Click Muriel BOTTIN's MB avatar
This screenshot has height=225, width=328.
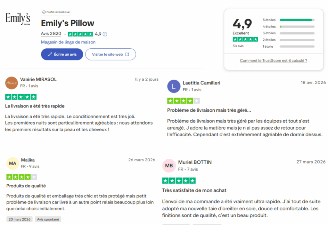coord(169,165)
